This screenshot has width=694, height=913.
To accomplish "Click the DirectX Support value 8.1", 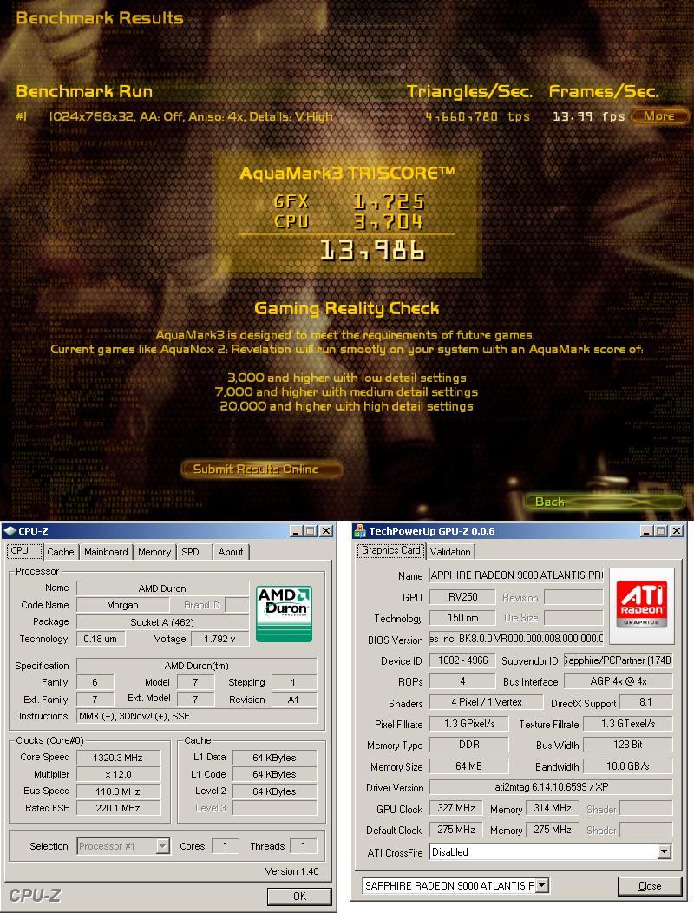I will click(645, 702).
